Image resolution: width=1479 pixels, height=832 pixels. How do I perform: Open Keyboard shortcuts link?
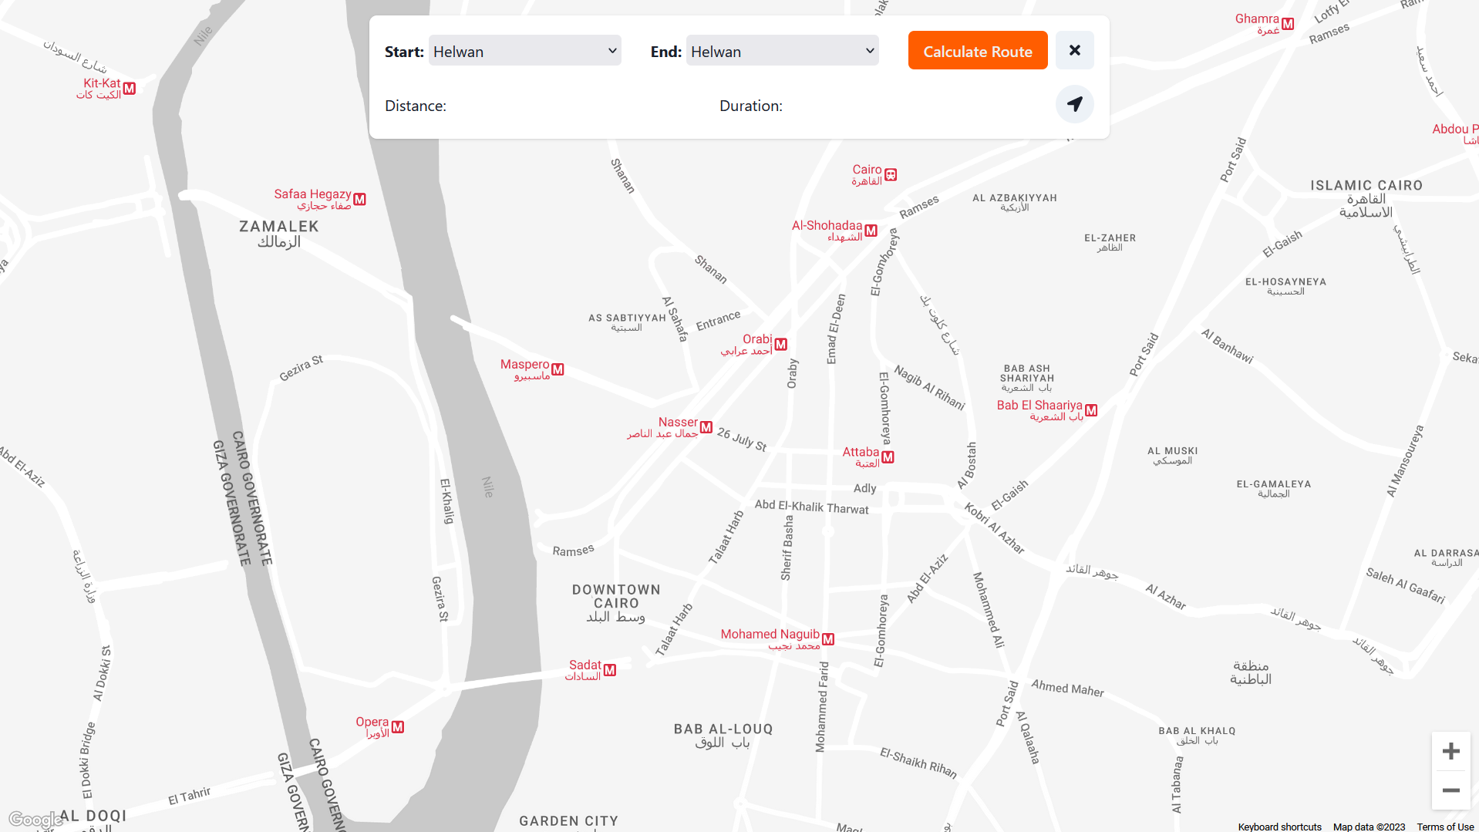tap(1279, 827)
